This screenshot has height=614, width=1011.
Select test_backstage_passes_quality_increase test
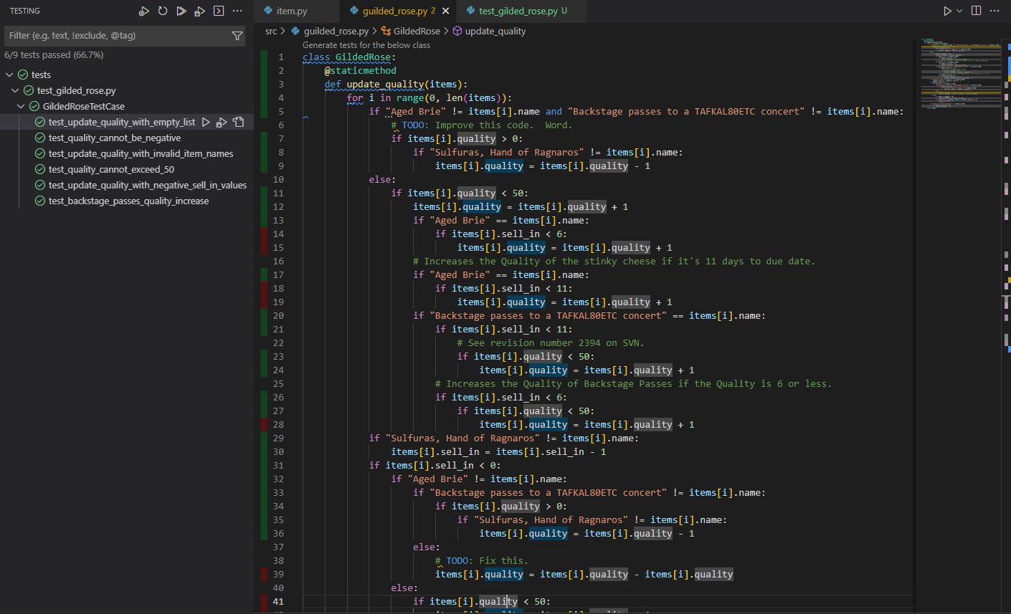[128, 201]
